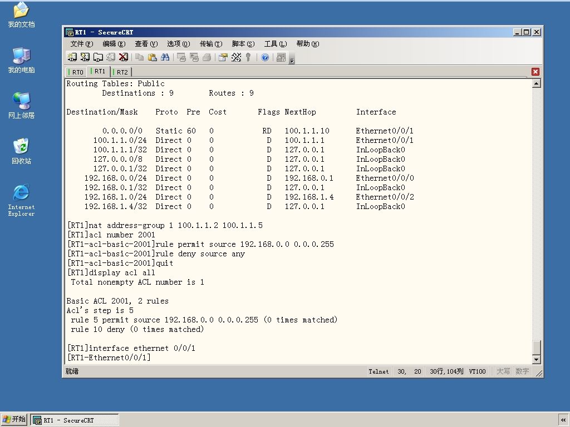Click the 192.168.1.0/24 destination entry
The width and height of the screenshot is (570, 427).
115,197
